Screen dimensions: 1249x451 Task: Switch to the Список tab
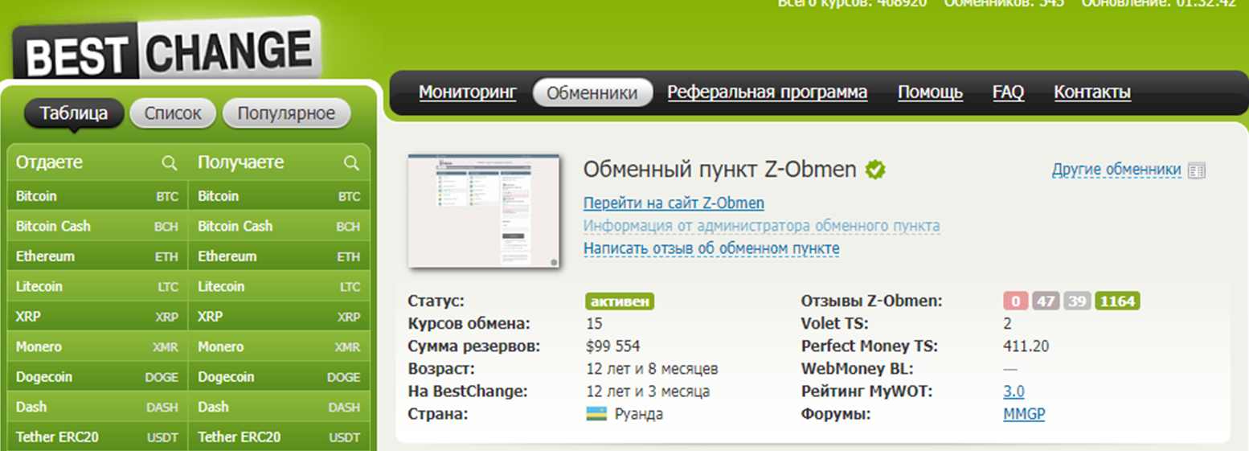coord(173,113)
